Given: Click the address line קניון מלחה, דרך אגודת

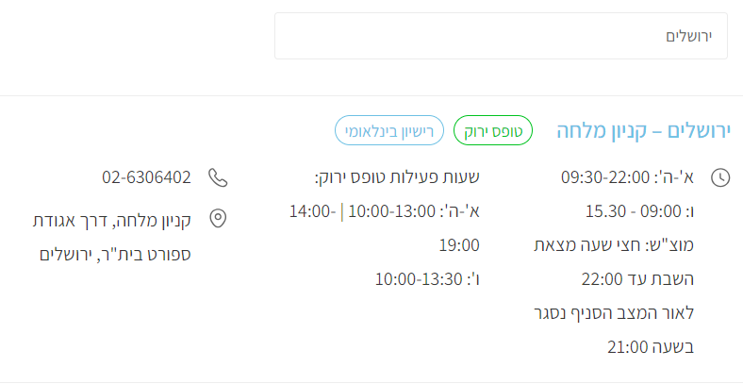Looking at the screenshot, I should (x=112, y=220).
